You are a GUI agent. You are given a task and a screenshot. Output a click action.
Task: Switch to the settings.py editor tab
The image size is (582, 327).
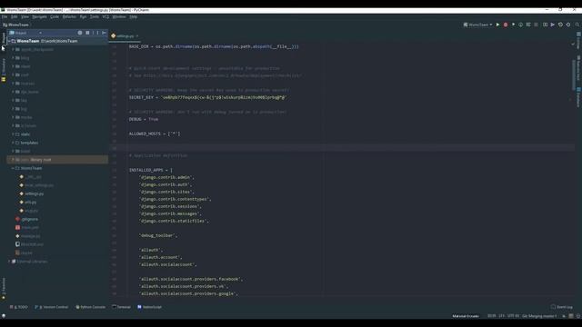(125, 36)
